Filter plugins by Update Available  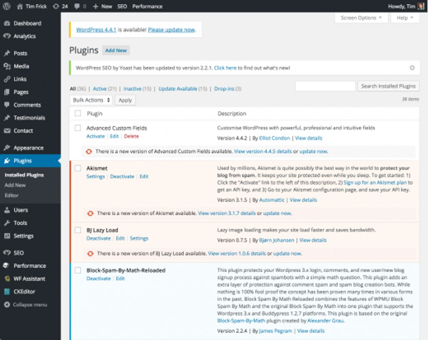(x=178, y=88)
